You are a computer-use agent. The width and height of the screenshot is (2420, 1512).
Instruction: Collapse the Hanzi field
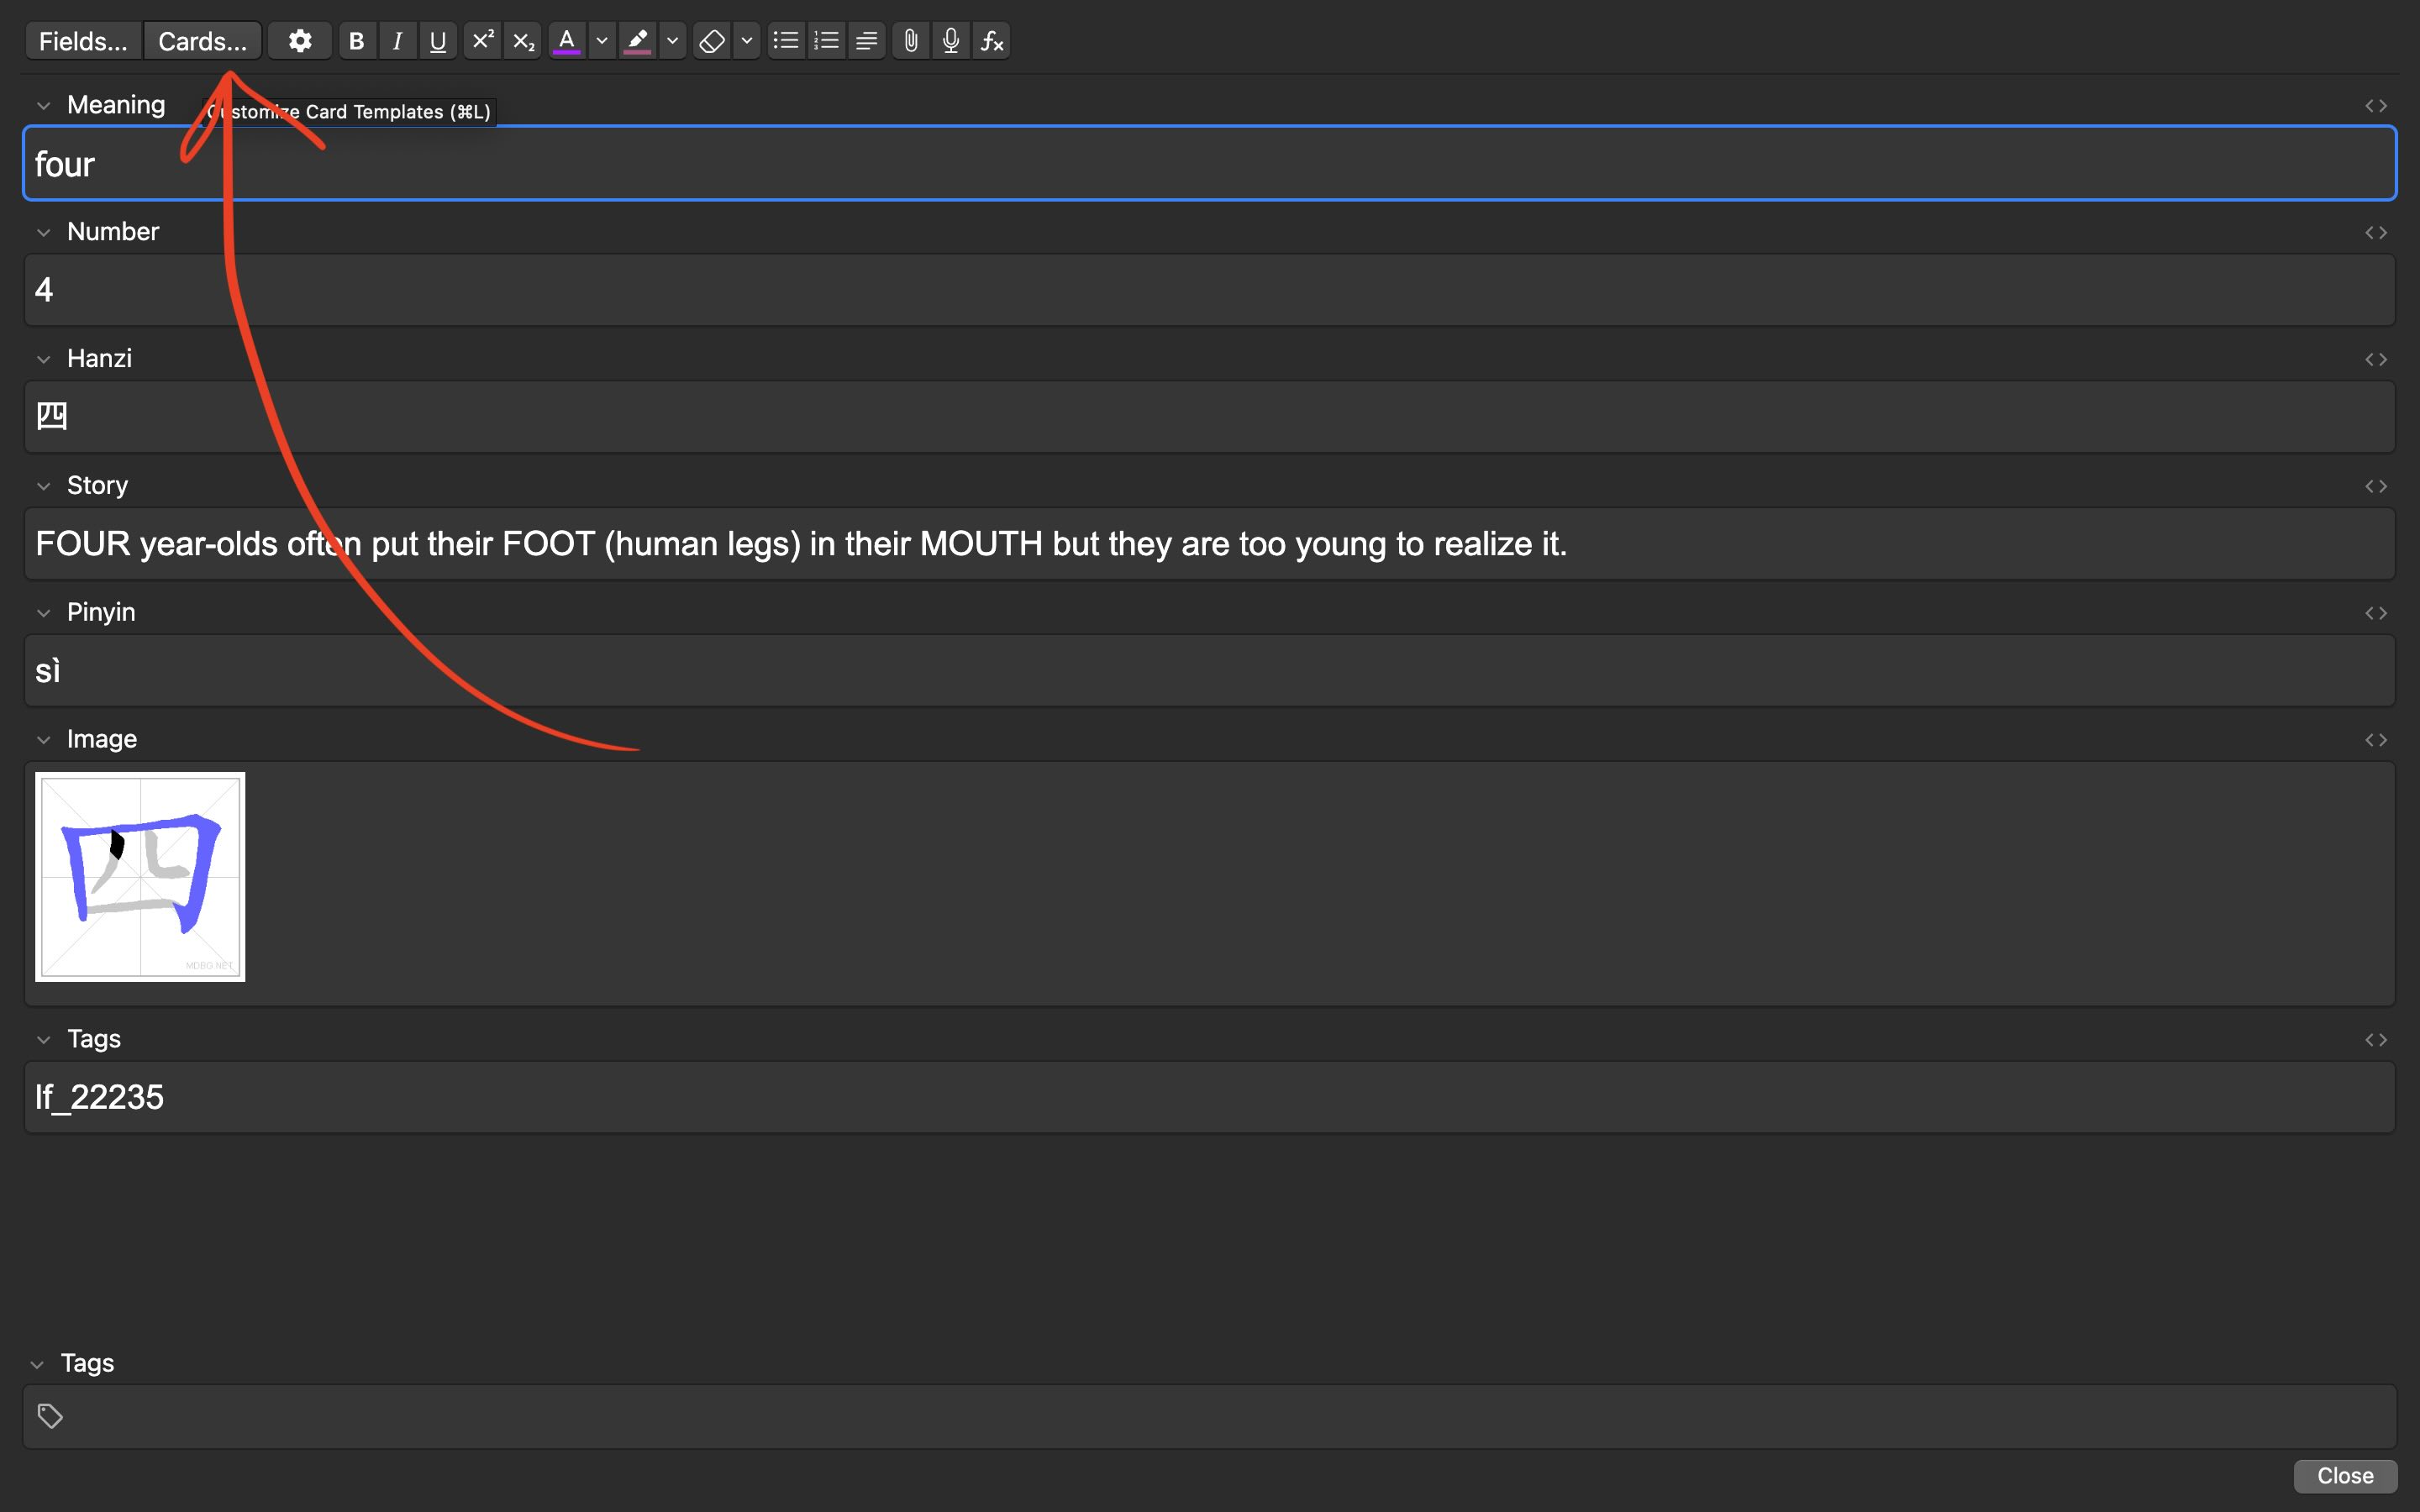tap(44, 357)
